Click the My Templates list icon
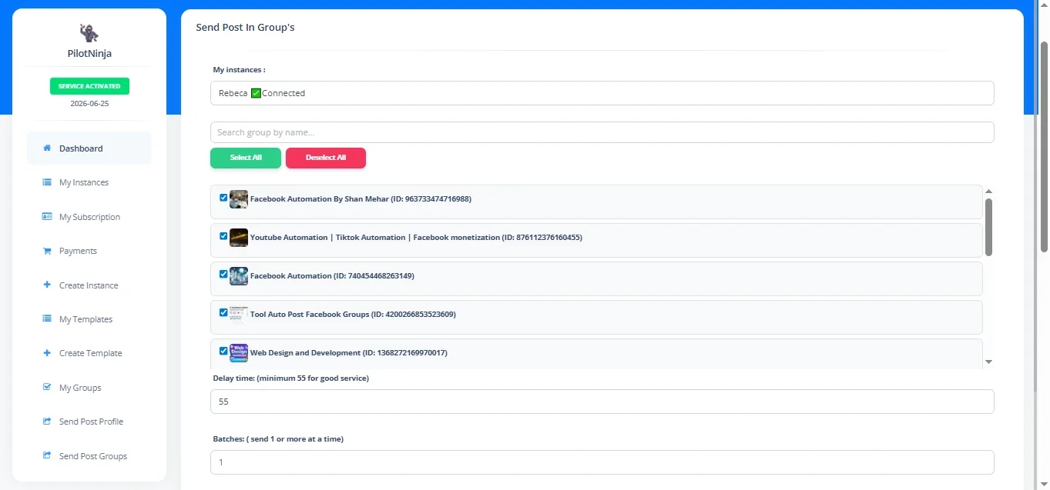 coord(47,319)
